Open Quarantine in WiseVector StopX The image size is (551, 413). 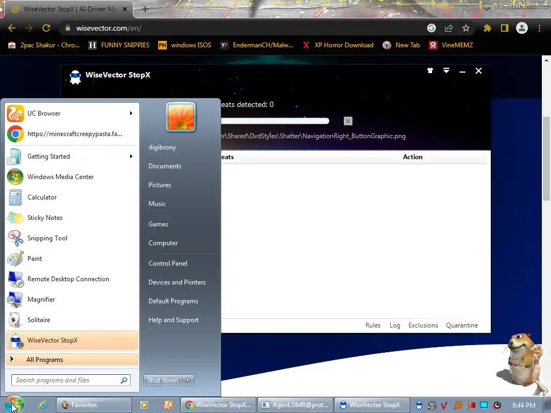point(462,325)
